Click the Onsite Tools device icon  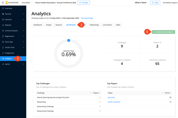(3, 48)
